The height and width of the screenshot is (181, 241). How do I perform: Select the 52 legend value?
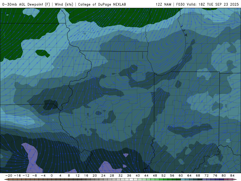(164, 176)
